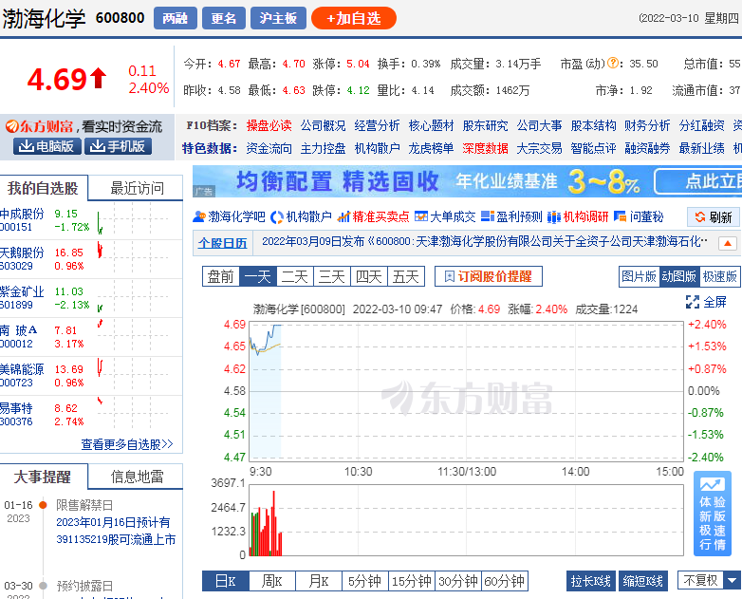
Task: Select 60分钟 K-line tab
Action: click(505, 581)
